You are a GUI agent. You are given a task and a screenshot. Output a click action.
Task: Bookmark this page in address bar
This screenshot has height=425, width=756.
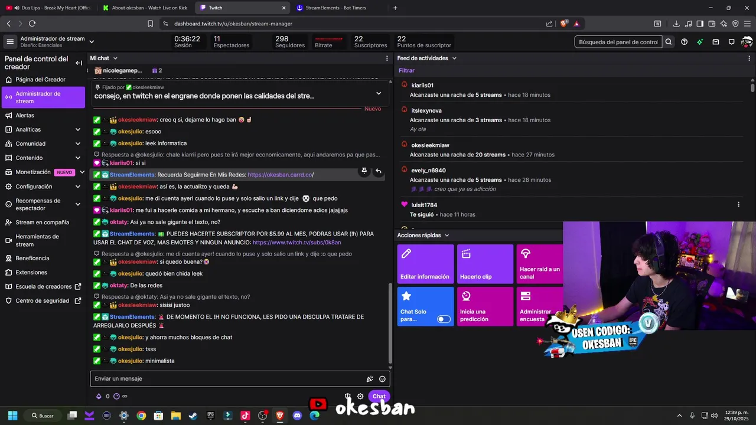coord(150,24)
